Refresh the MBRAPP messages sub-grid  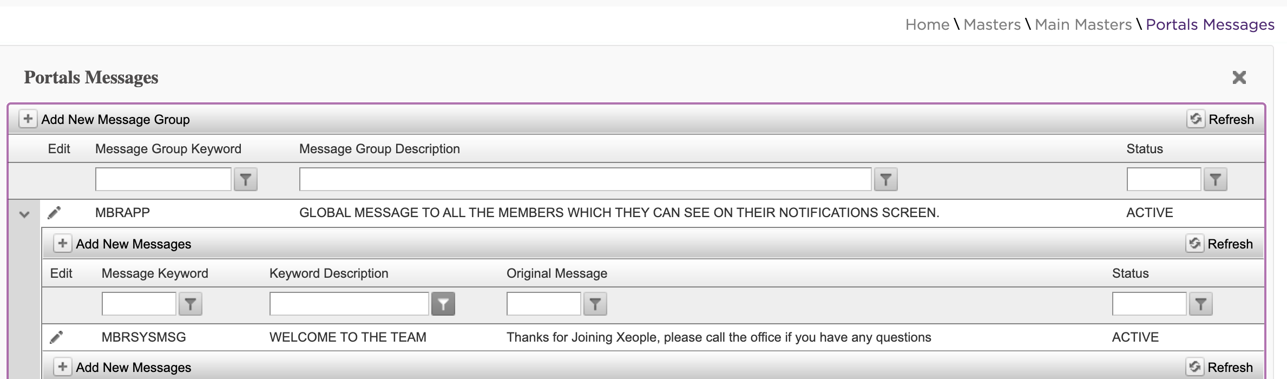pos(1220,244)
